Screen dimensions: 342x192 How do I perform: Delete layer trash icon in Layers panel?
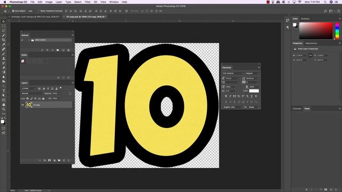click(x=69, y=160)
